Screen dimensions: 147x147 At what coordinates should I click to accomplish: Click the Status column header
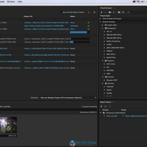pos(73,16)
